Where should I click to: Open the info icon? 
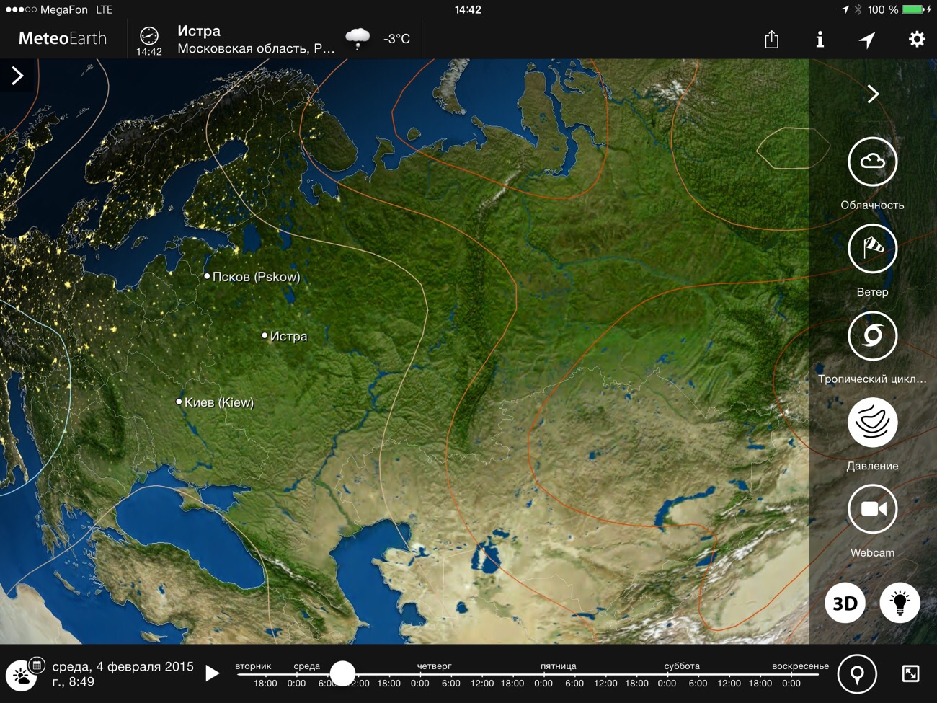pos(820,39)
